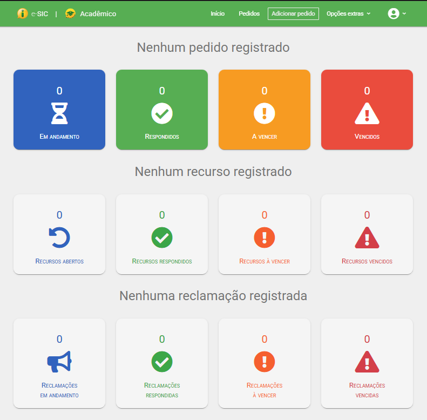Open the Pedidos menu item
Screen dimensions: 427x420
(249, 13)
